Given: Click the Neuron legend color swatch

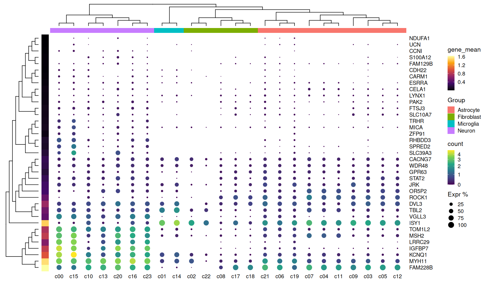Looking at the screenshot, I should tap(451, 131).
